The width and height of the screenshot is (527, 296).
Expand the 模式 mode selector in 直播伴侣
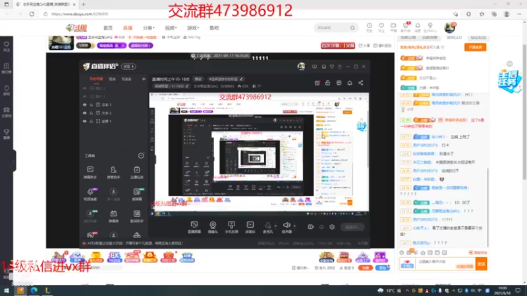tap(128, 66)
